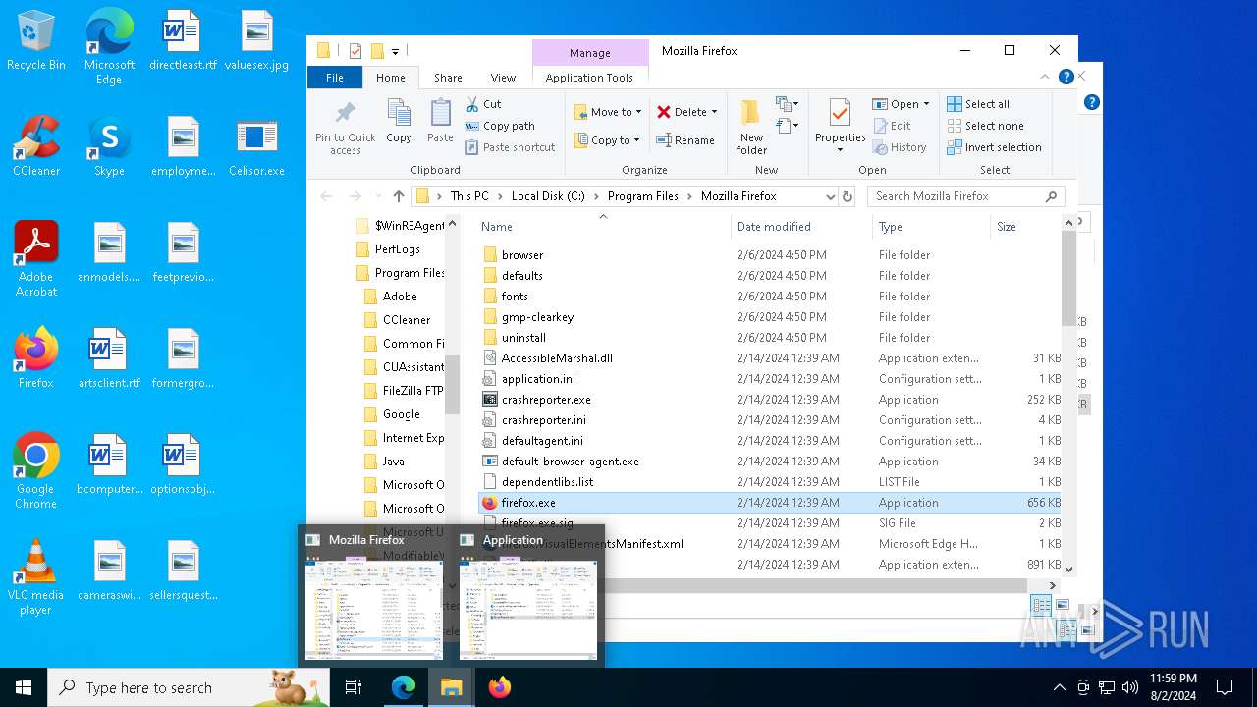Click Program Files in address breadcrumb
Image resolution: width=1257 pixels, height=707 pixels.
[x=643, y=196]
